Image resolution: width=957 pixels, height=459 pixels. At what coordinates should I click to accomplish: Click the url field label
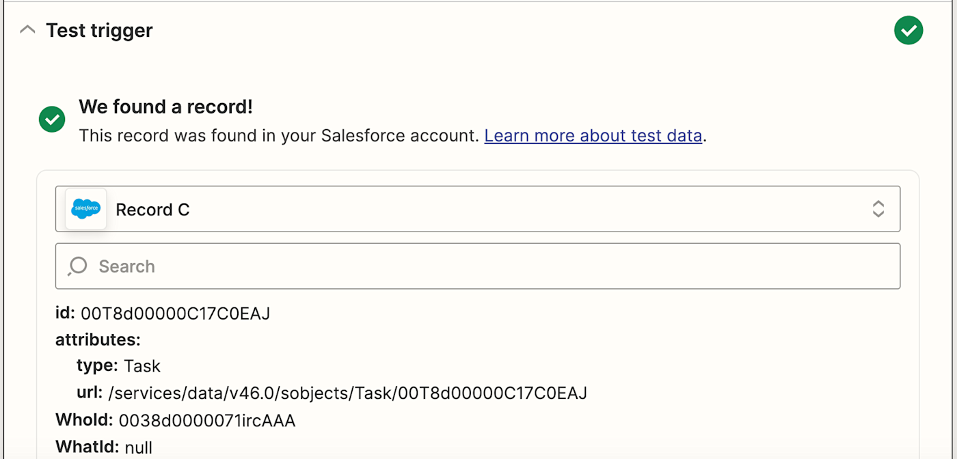point(90,393)
